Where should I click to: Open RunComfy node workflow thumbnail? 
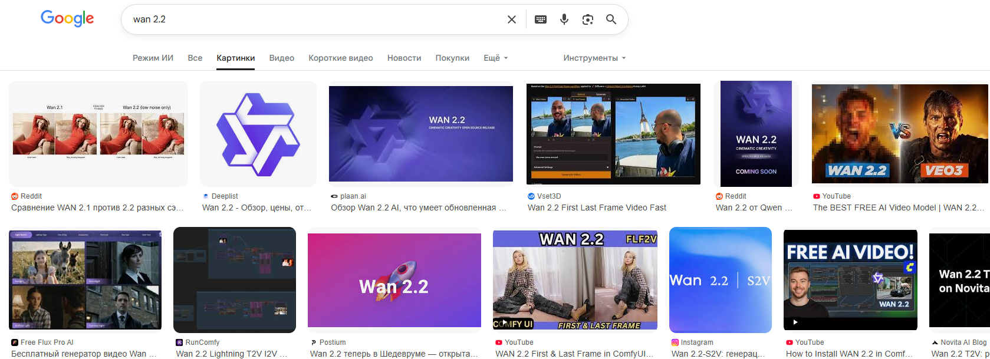235,280
